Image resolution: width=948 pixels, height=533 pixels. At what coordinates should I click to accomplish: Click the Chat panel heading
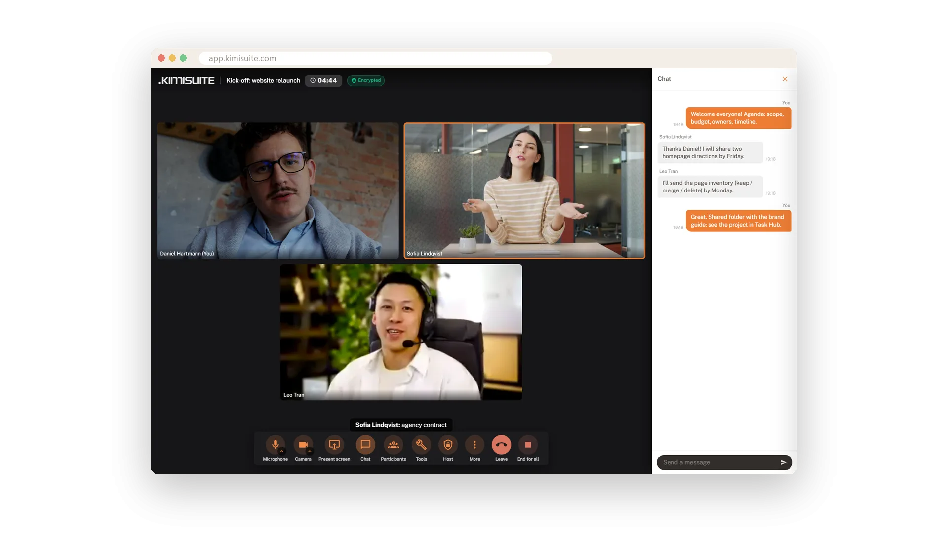tap(664, 79)
